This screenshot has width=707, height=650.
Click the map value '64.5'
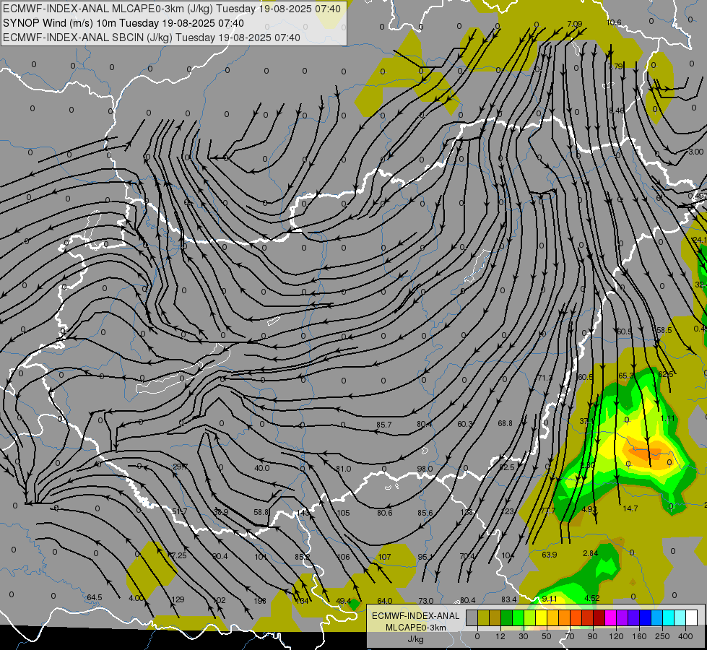pos(94,597)
